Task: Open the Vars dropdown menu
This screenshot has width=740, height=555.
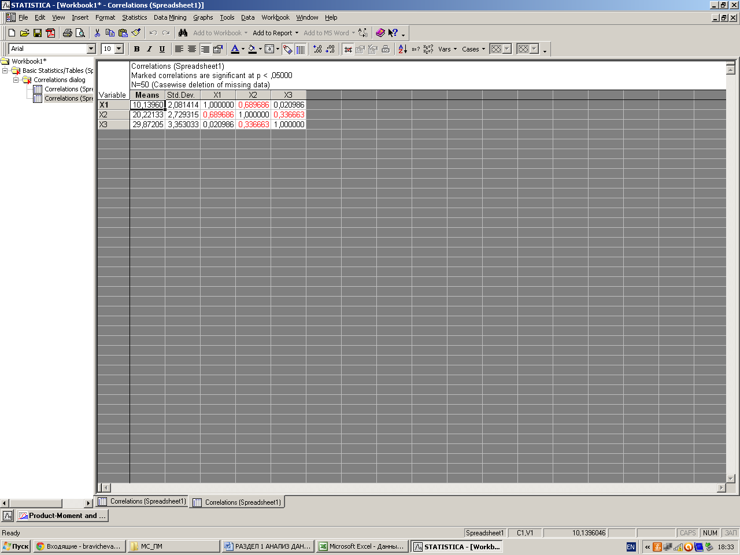Action: click(447, 49)
